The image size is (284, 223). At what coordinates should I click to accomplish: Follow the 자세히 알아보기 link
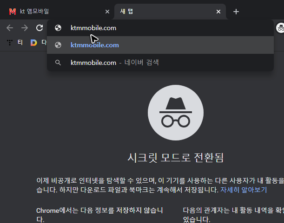[244, 190]
